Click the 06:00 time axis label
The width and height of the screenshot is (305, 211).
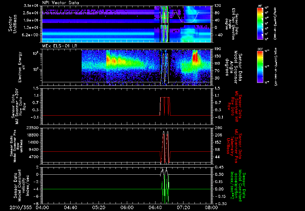click(x=127, y=207)
